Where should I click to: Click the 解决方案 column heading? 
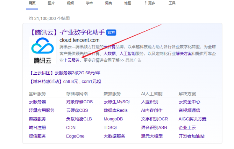(x=187, y=94)
